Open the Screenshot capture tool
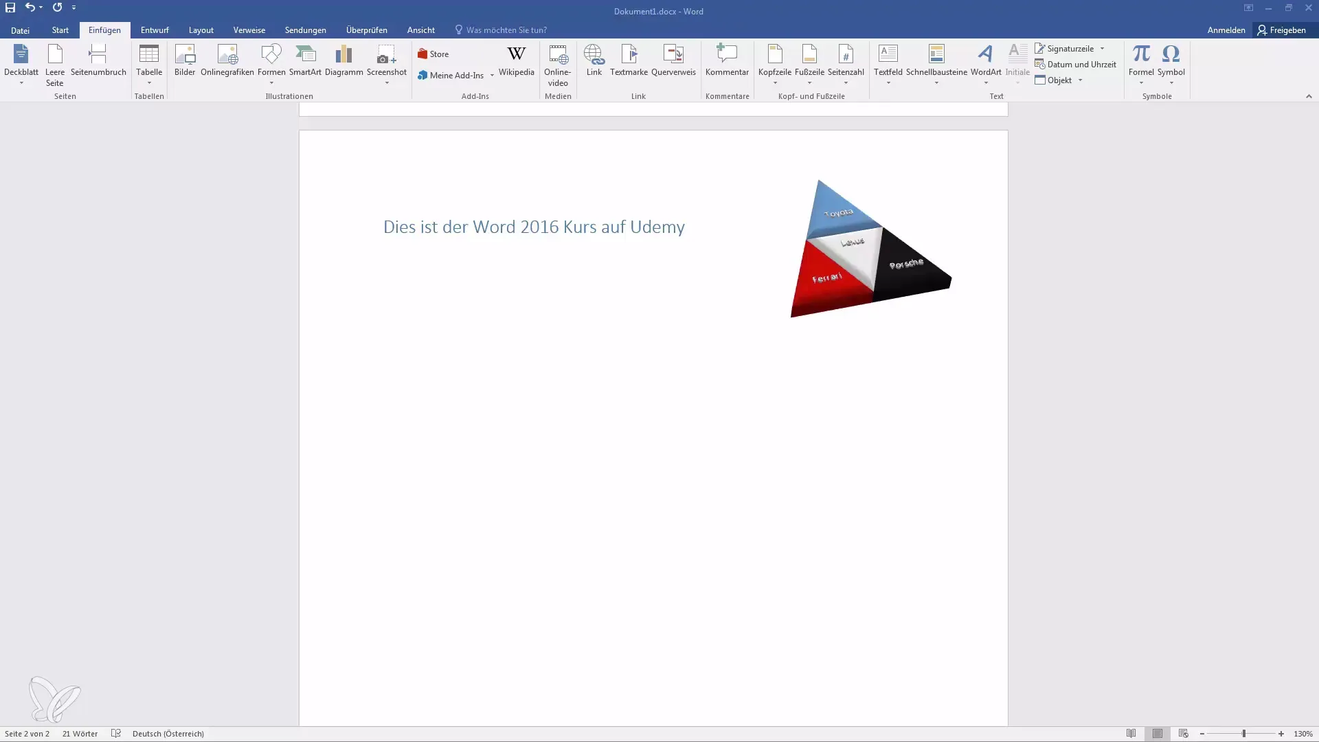1319x742 pixels. tap(387, 65)
